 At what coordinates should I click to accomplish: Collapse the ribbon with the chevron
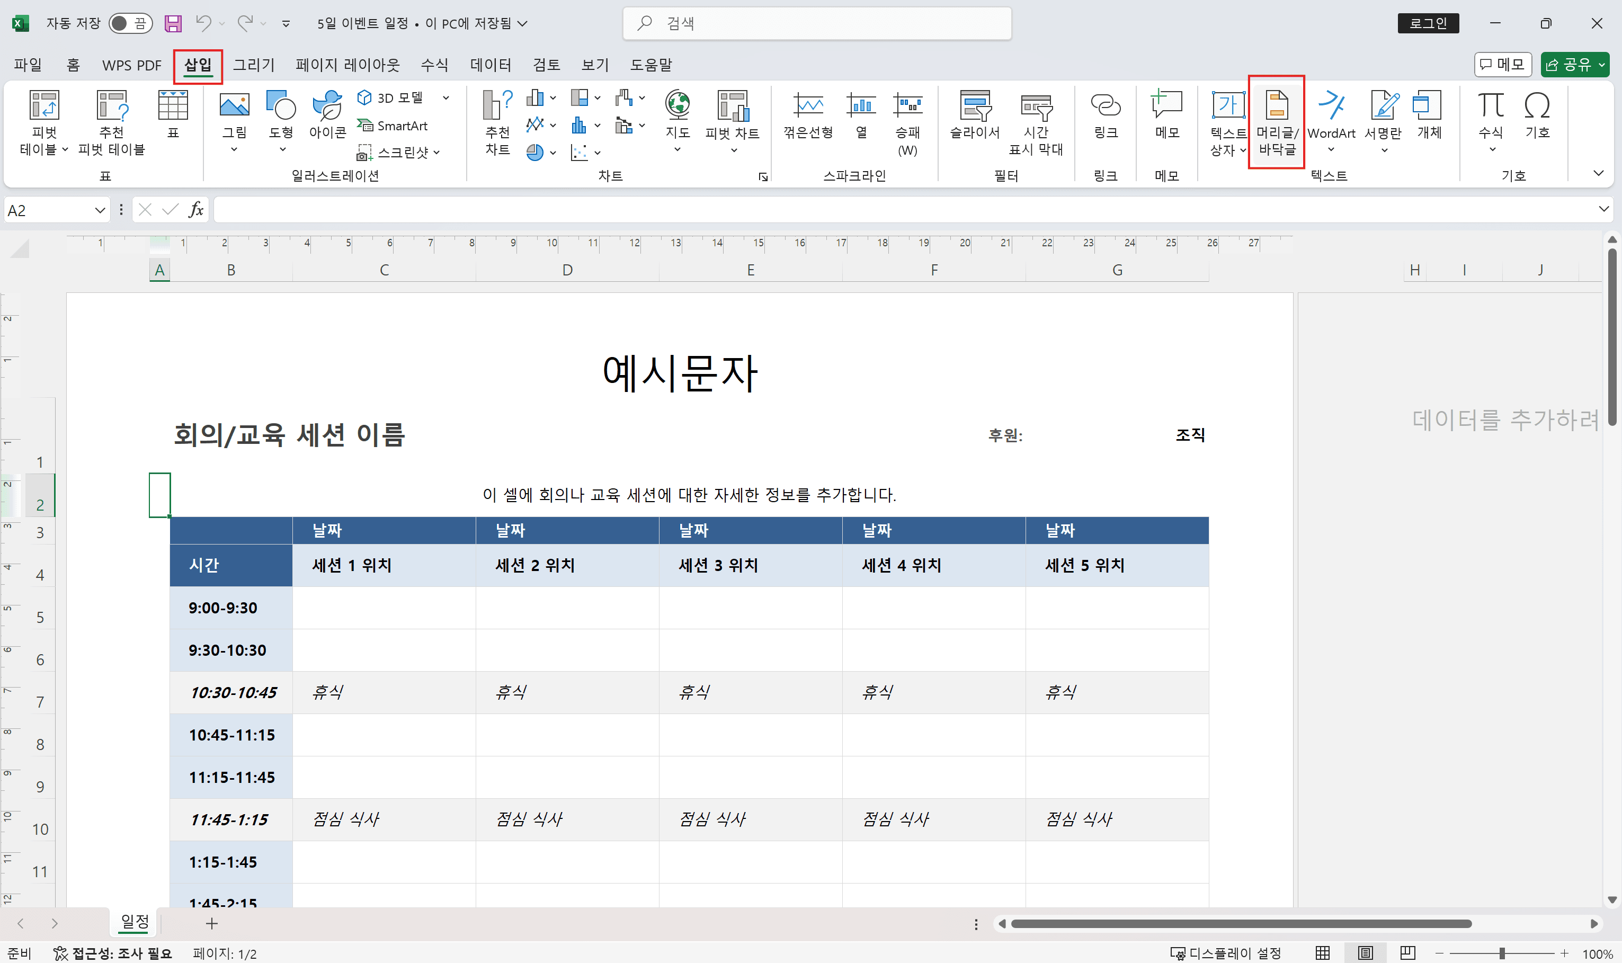point(1599,173)
